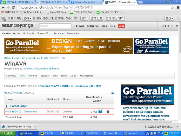The image size is (181, 136).
Task: Click the downloaded file icon in the download bar
Action: [4, 127]
